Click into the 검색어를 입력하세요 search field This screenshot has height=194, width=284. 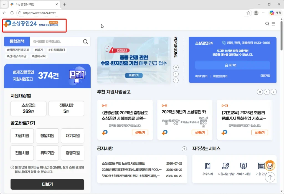[x=56, y=42]
